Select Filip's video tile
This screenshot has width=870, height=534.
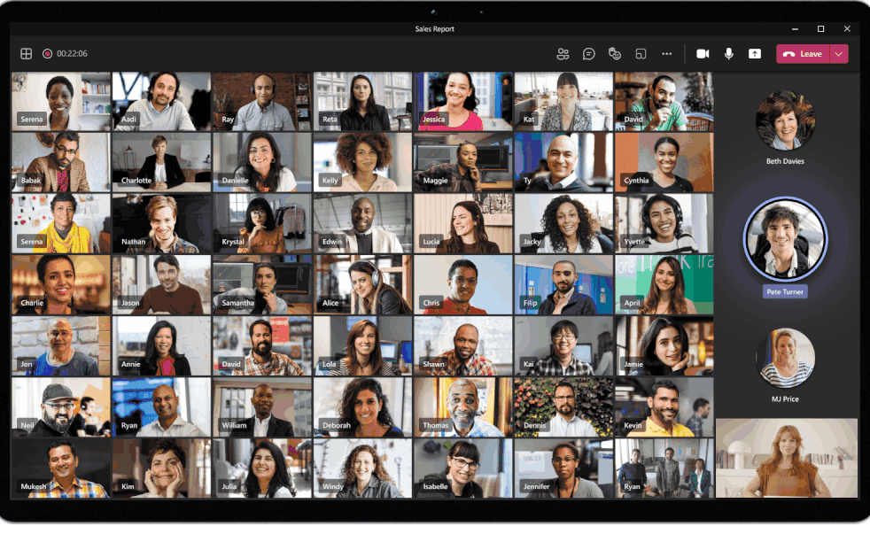(x=563, y=285)
